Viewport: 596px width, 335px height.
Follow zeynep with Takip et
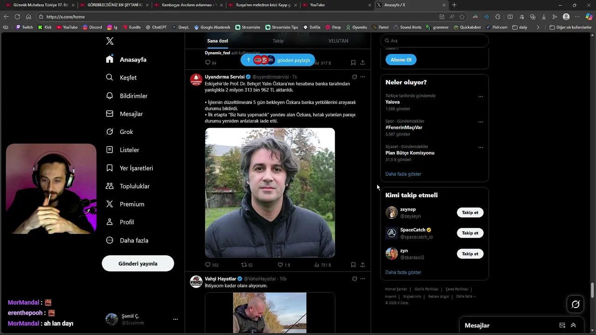pos(470,213)
